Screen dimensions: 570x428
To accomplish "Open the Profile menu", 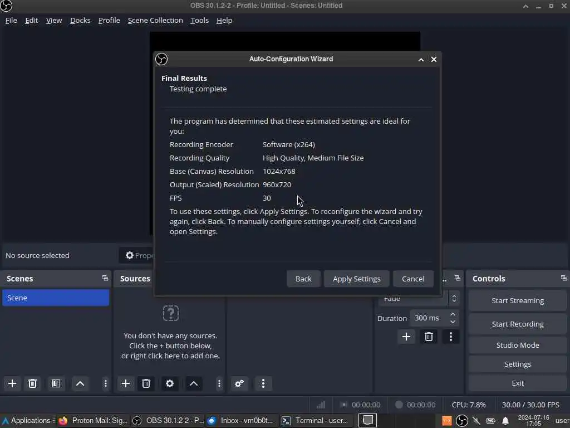I will [109, 21].
